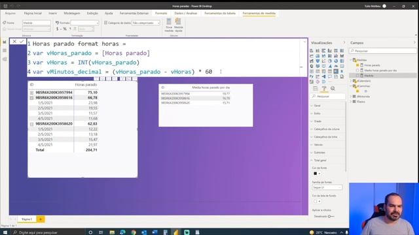Select the stacked bar chart visualization
The image size is (419, 235).
(x=312, y=51)
